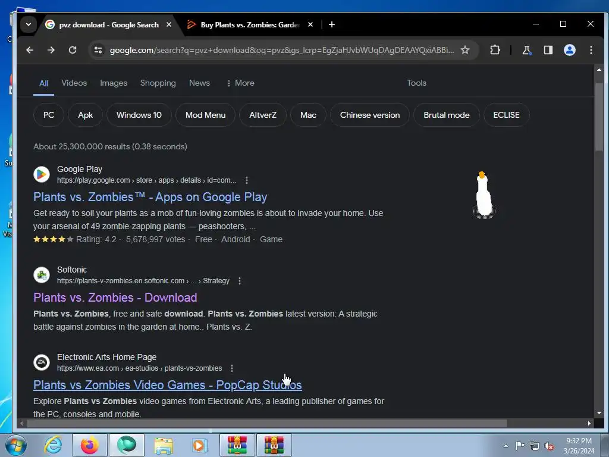
Task: Filter results with the Apk chip
Action: [86, 115]
